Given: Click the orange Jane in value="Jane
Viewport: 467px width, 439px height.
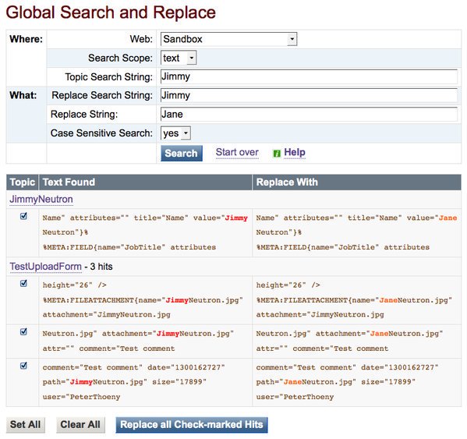Looking at the screenshot, I should tap(448, 218).
